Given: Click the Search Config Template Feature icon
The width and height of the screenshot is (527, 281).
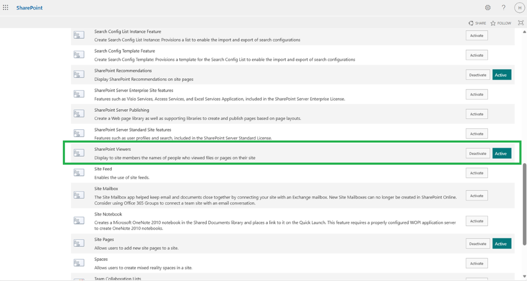Looking at the screenshot, I should 79,55.
